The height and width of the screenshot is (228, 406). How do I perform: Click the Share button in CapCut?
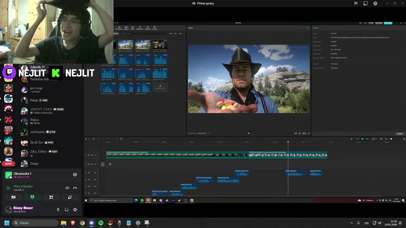(379, 23)
